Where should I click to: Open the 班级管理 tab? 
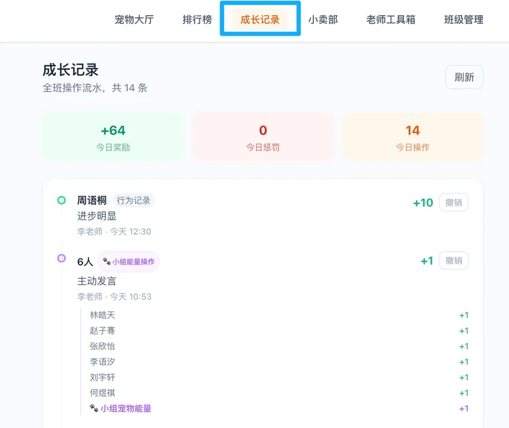464,20
